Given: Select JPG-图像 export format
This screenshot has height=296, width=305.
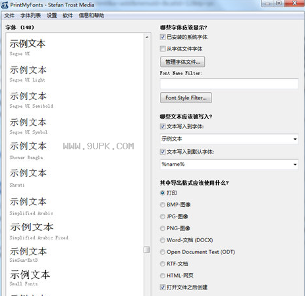Looking at the screenshot, I should 163,216.
